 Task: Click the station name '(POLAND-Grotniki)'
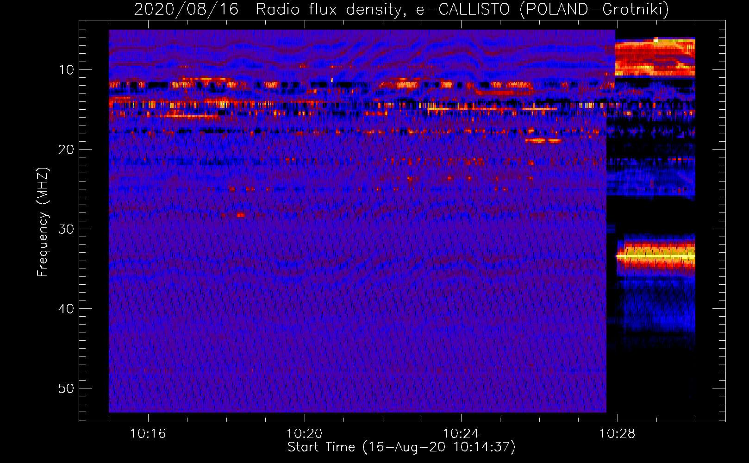point(594,9)
